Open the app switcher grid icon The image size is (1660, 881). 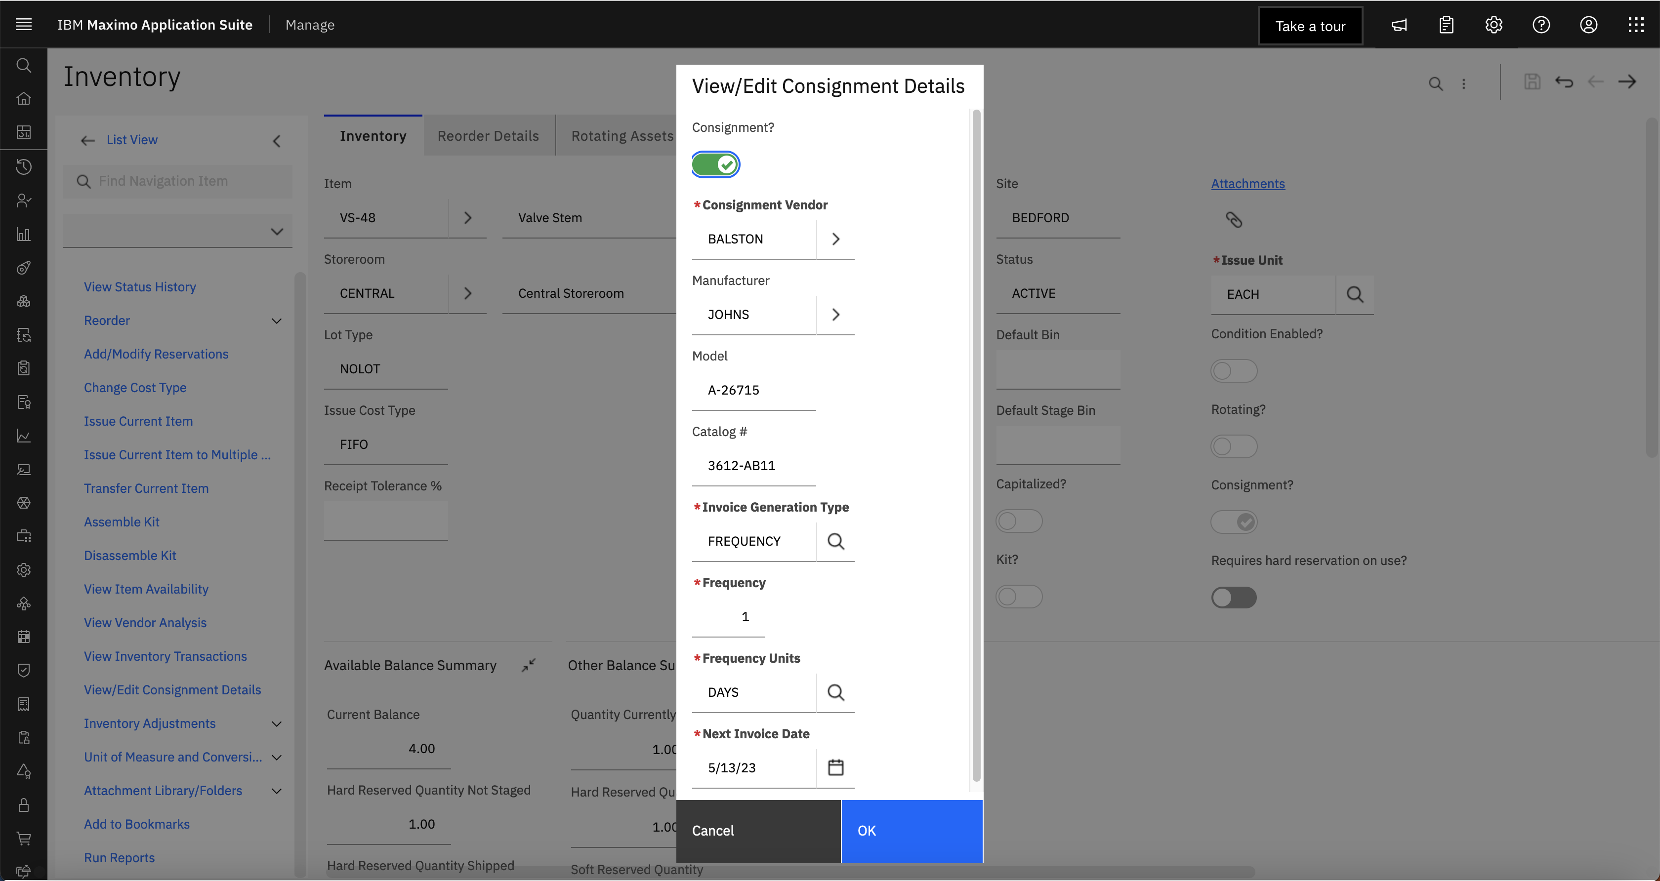[1636, 25]
